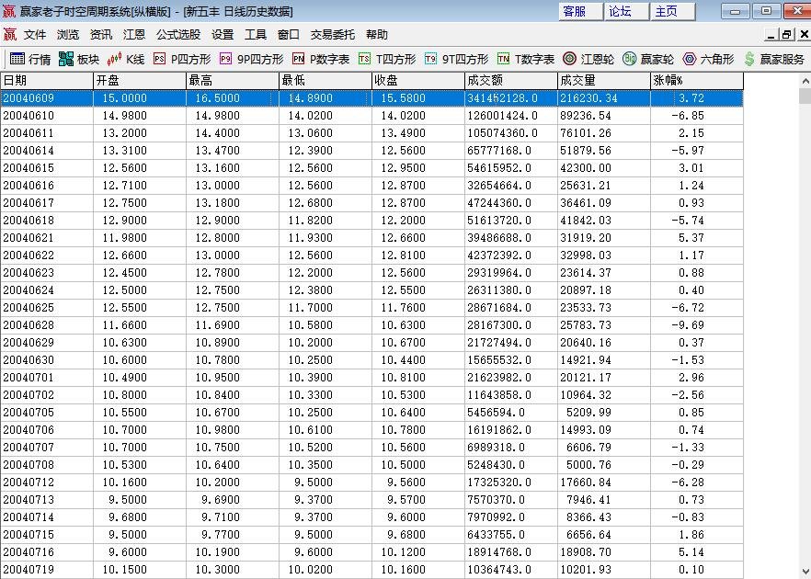This screenshot has height=579, width=811.
Task: Open the T四方形 tool icon
Action: pos(364,59)
